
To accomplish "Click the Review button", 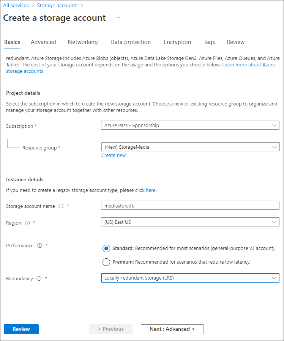I will (x=21, y=329).
